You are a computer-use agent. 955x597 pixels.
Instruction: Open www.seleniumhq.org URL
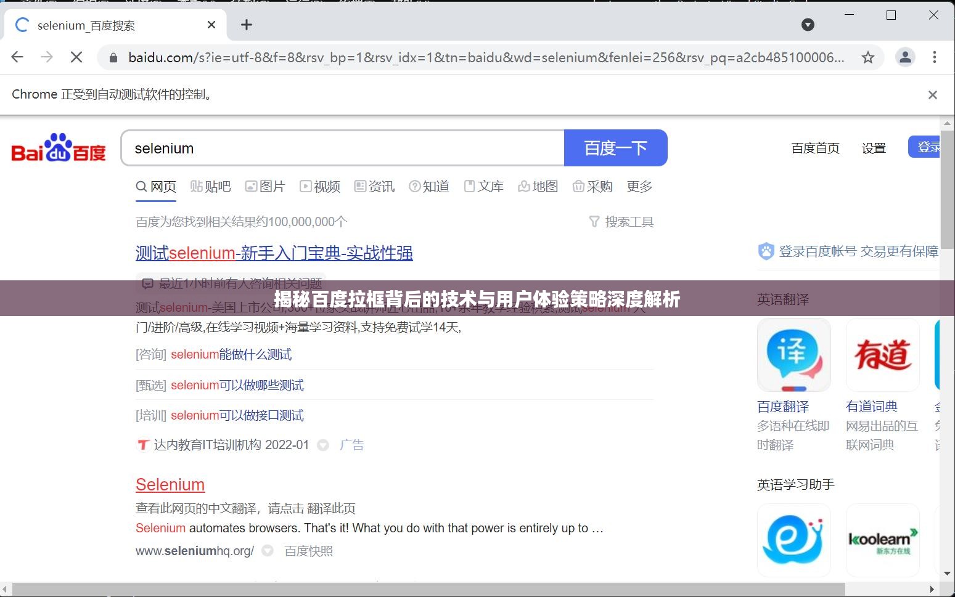(195, 551)
